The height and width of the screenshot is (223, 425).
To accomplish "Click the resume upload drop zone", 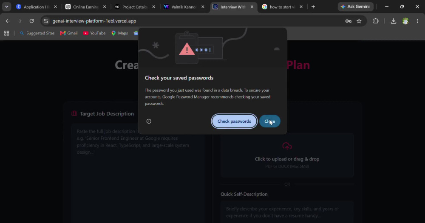I will (287, 155).
